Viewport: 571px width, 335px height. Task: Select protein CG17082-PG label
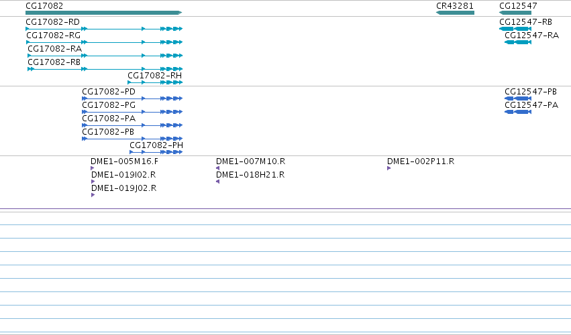click(x=109, y=105)
